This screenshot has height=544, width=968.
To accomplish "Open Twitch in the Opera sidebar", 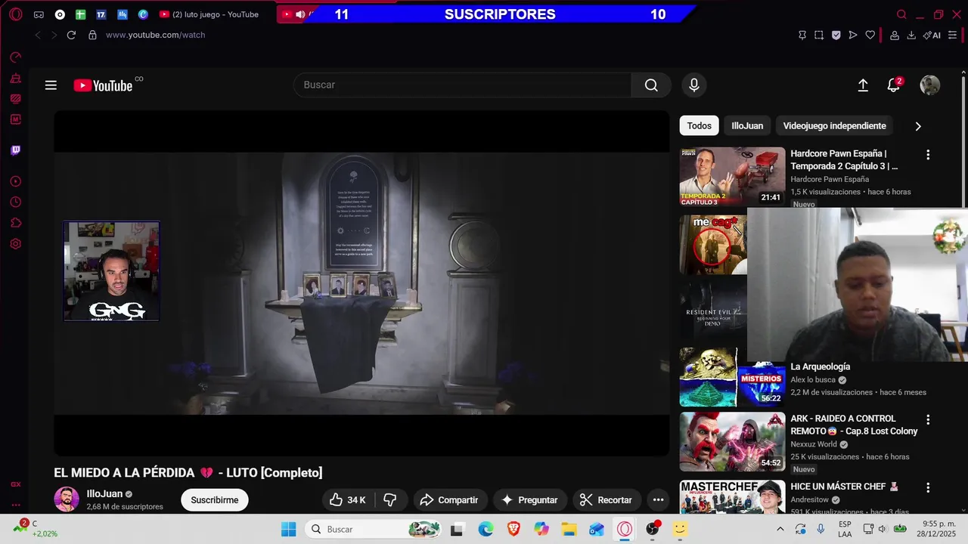I will tap(15, 150).
